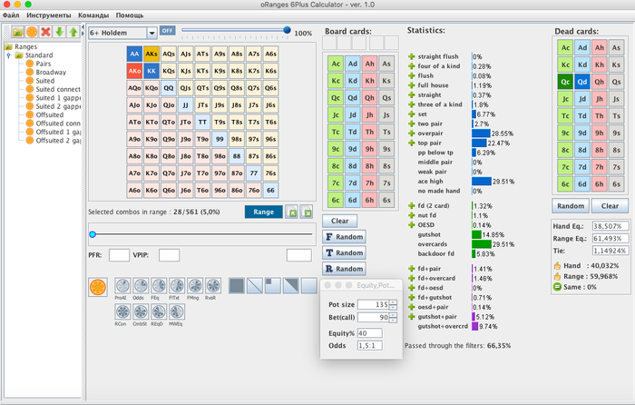Toggle the AA hand in the matrix

point(134,54)
